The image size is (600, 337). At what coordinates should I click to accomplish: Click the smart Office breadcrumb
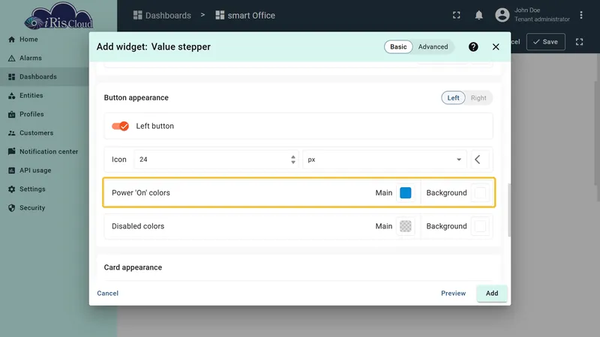(x=245, y=15)
